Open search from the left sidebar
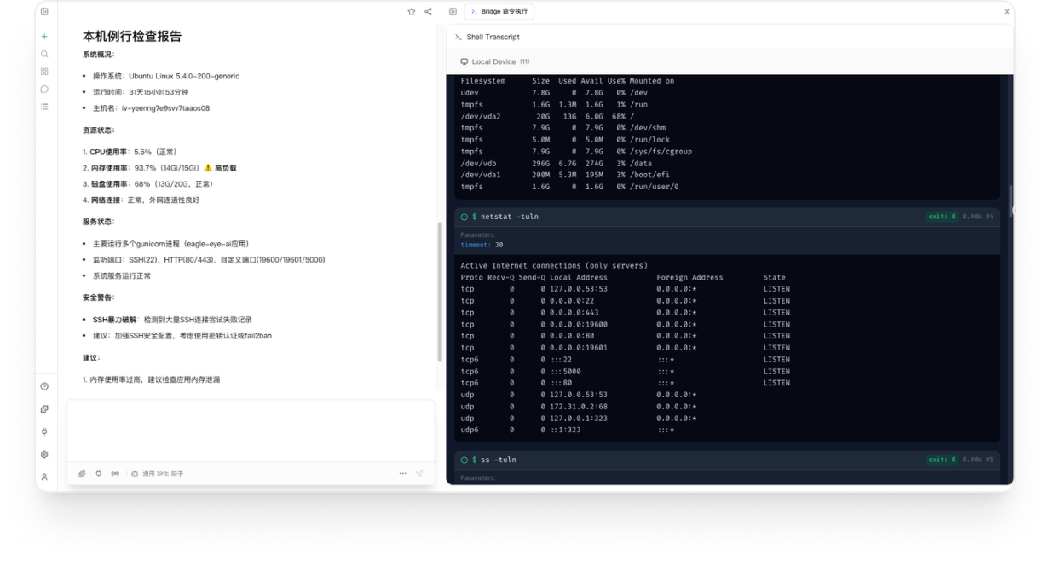Viewport: 1050px width, 561px height. tap(44, 54)
